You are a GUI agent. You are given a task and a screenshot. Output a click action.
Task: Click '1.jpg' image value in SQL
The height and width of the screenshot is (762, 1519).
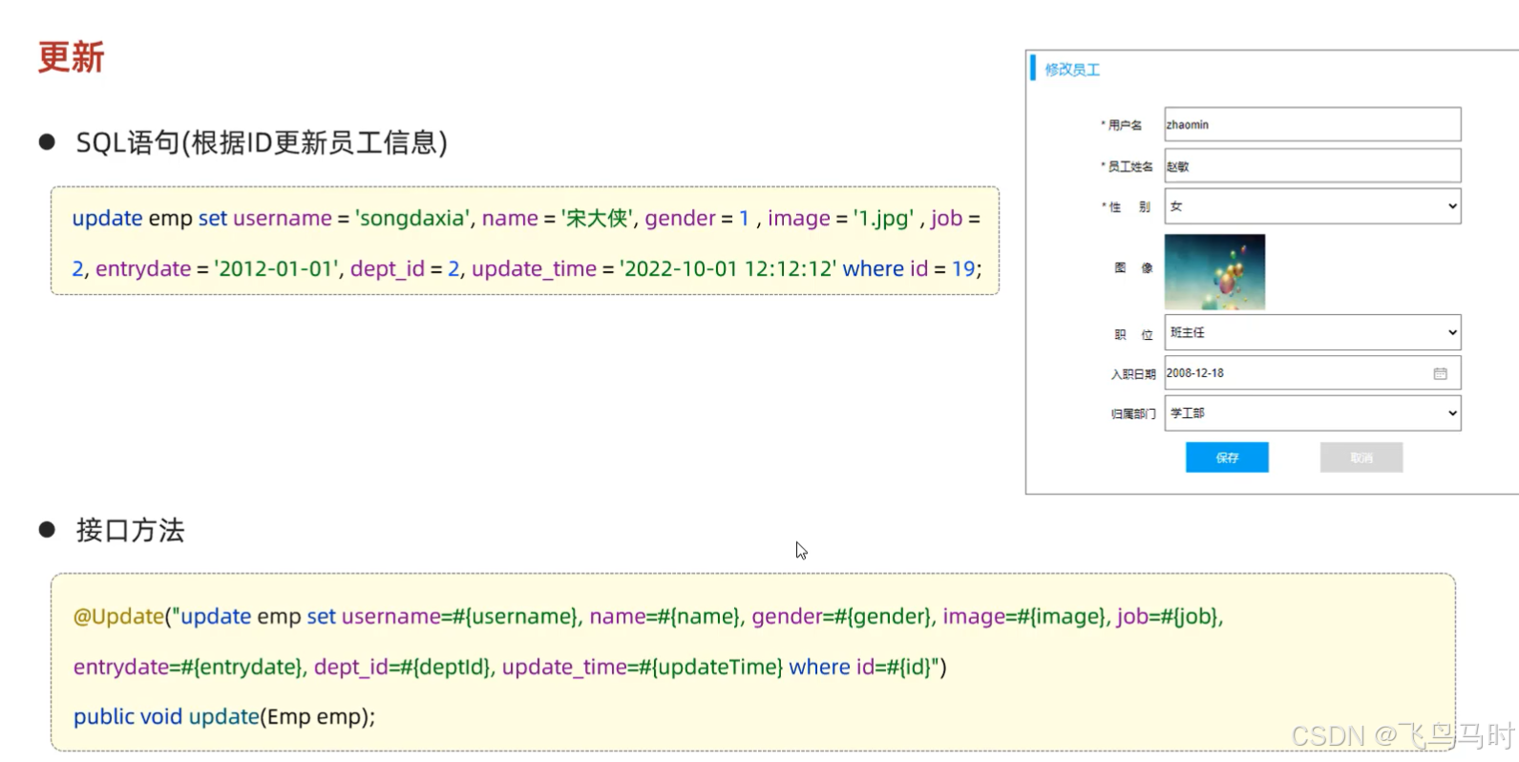[x=883, y=218]
